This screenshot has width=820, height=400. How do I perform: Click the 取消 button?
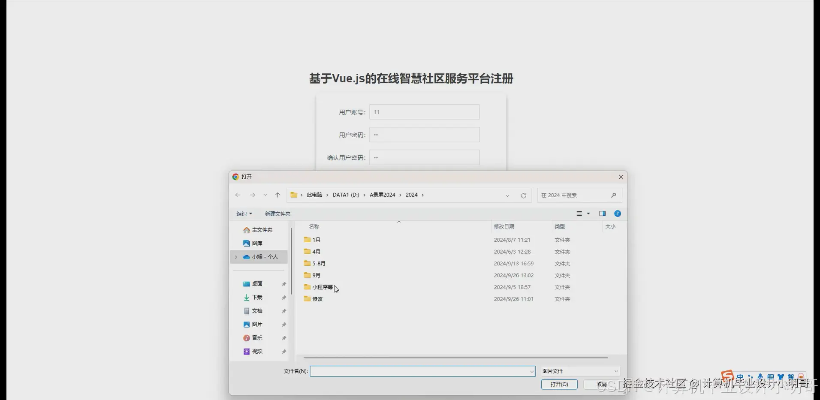601,384
